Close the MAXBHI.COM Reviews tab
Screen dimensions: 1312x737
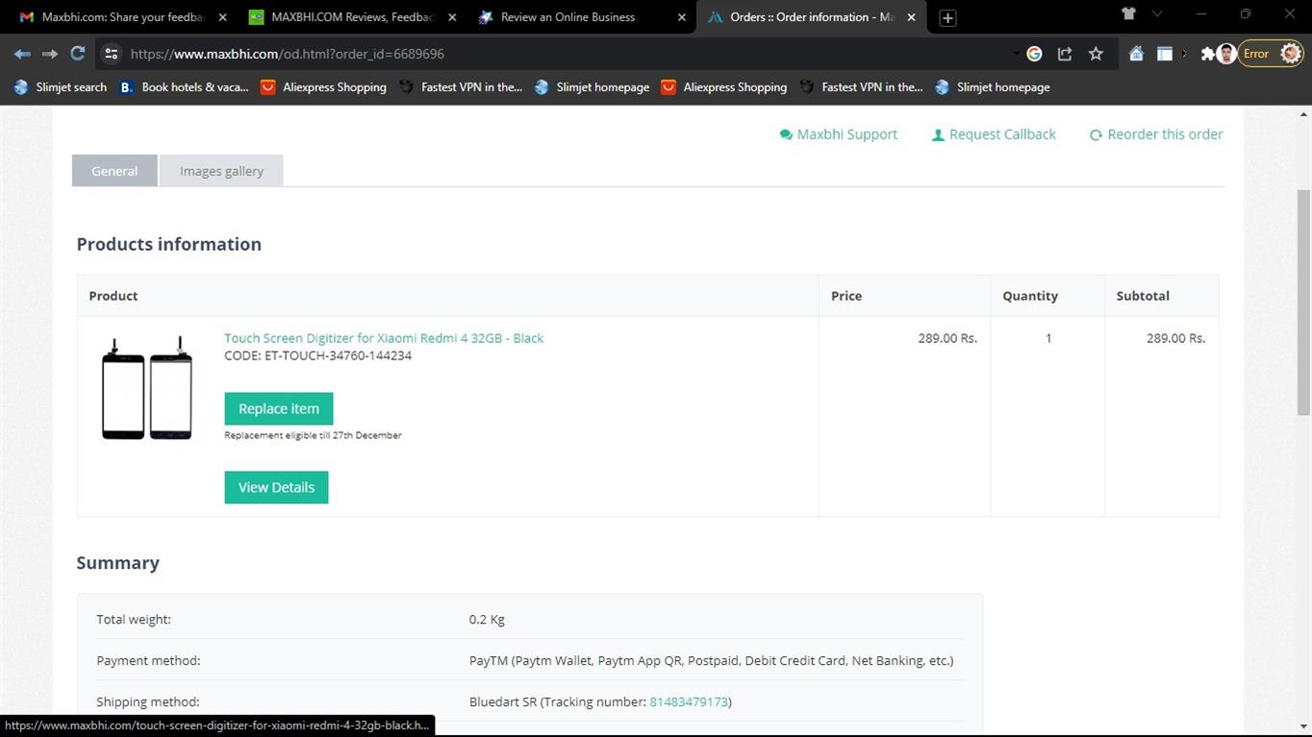point(452,17)
